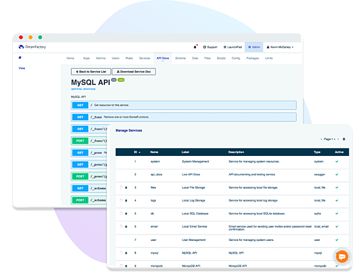Switch to the Services tab
The width and height of the screenshot is (364, 273).
144,58
